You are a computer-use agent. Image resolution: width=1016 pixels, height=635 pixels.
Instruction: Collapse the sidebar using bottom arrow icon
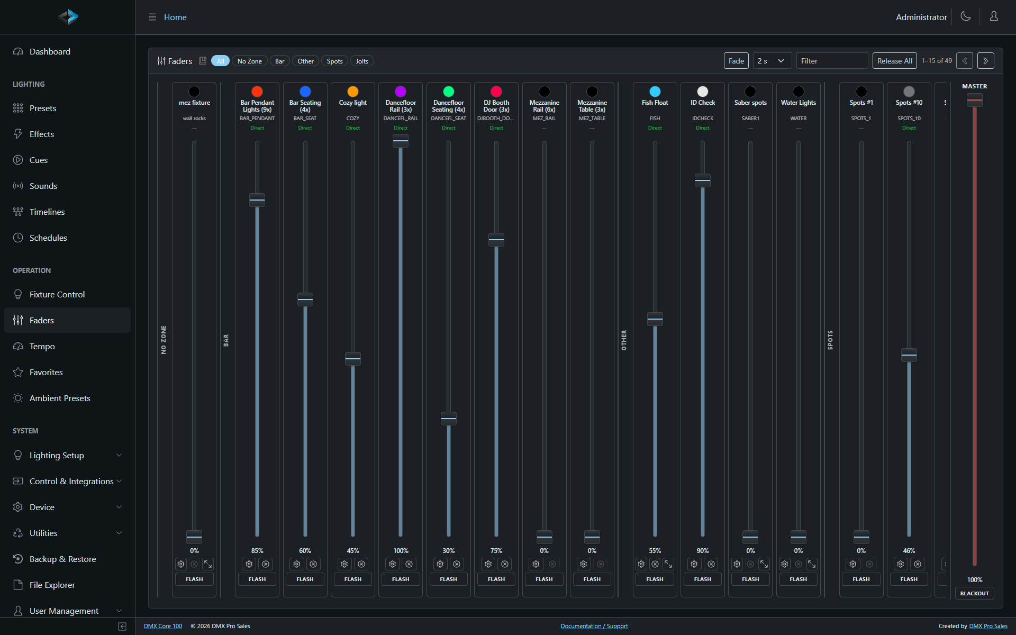tap(122, 627)
